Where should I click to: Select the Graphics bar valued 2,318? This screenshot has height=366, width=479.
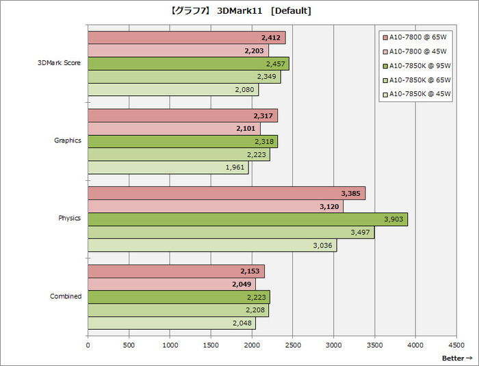coord(183,142)
